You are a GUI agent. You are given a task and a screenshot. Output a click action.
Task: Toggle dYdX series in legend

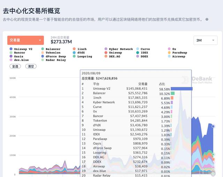point(79,53)
